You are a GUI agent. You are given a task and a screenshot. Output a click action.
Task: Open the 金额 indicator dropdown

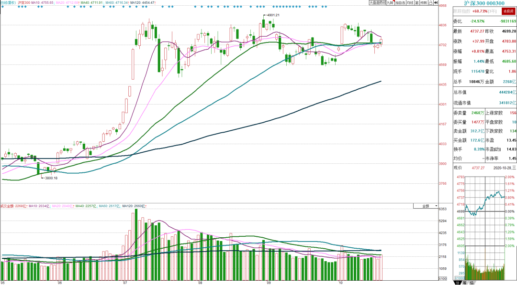click(x=426, y=206)
